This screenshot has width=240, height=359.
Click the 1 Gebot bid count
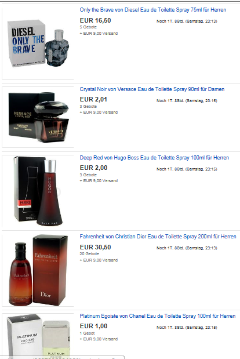[87, 333]
